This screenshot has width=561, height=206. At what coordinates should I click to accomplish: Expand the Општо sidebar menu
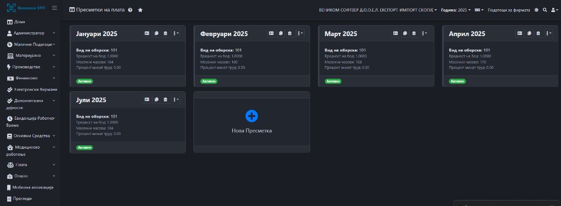click(x=31, y=176)
